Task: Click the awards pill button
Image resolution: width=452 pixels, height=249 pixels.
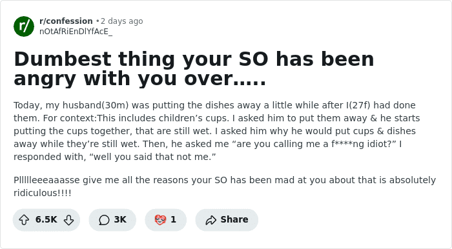Action: tap(166, 220)
